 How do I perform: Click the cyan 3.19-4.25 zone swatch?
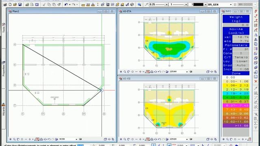(x=236, y=93)
